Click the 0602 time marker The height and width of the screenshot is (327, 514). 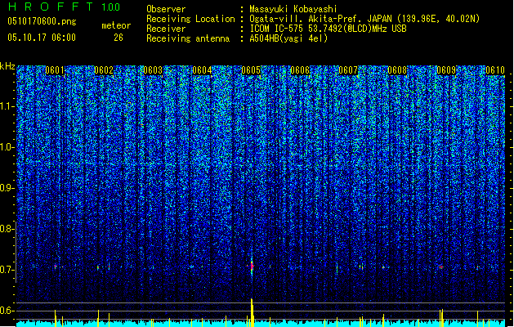tap(104, 70)
